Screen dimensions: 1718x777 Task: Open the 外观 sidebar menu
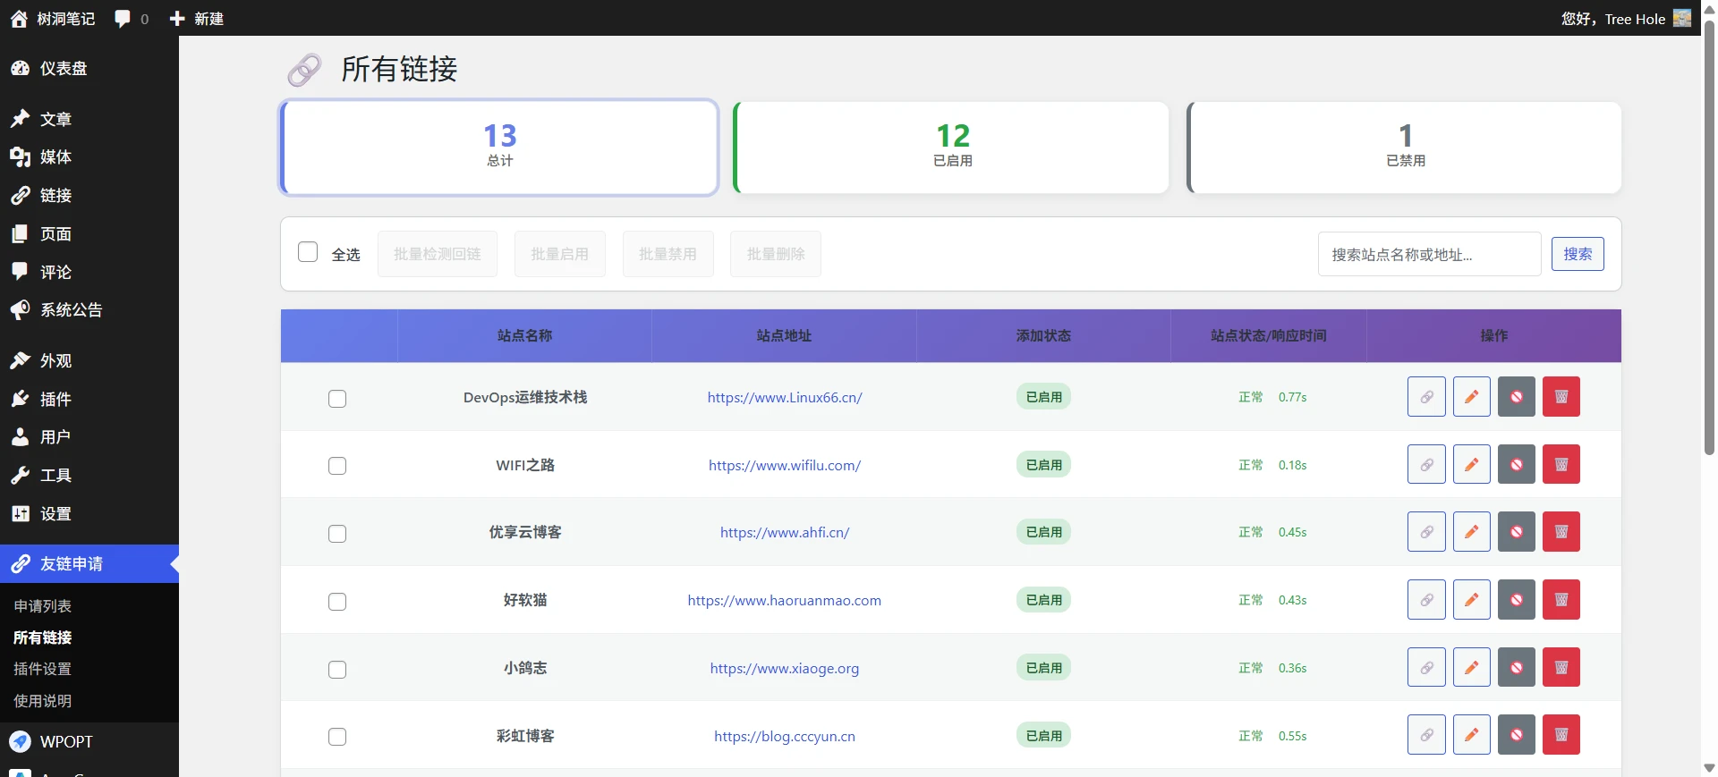coord(55,361)
